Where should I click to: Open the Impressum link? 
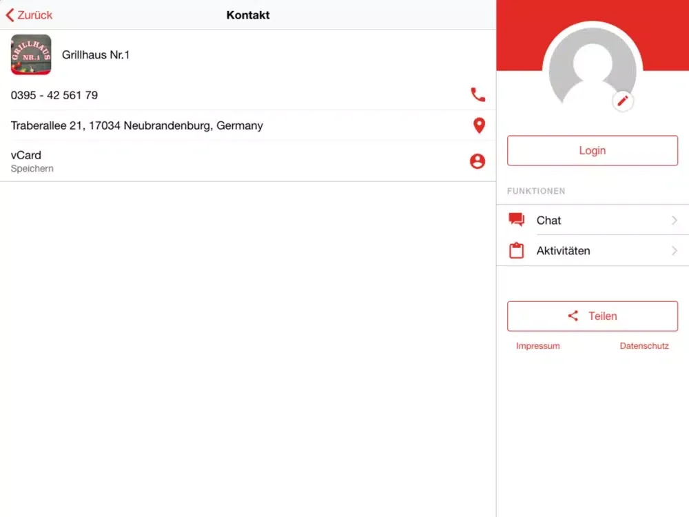pos(538,346)
